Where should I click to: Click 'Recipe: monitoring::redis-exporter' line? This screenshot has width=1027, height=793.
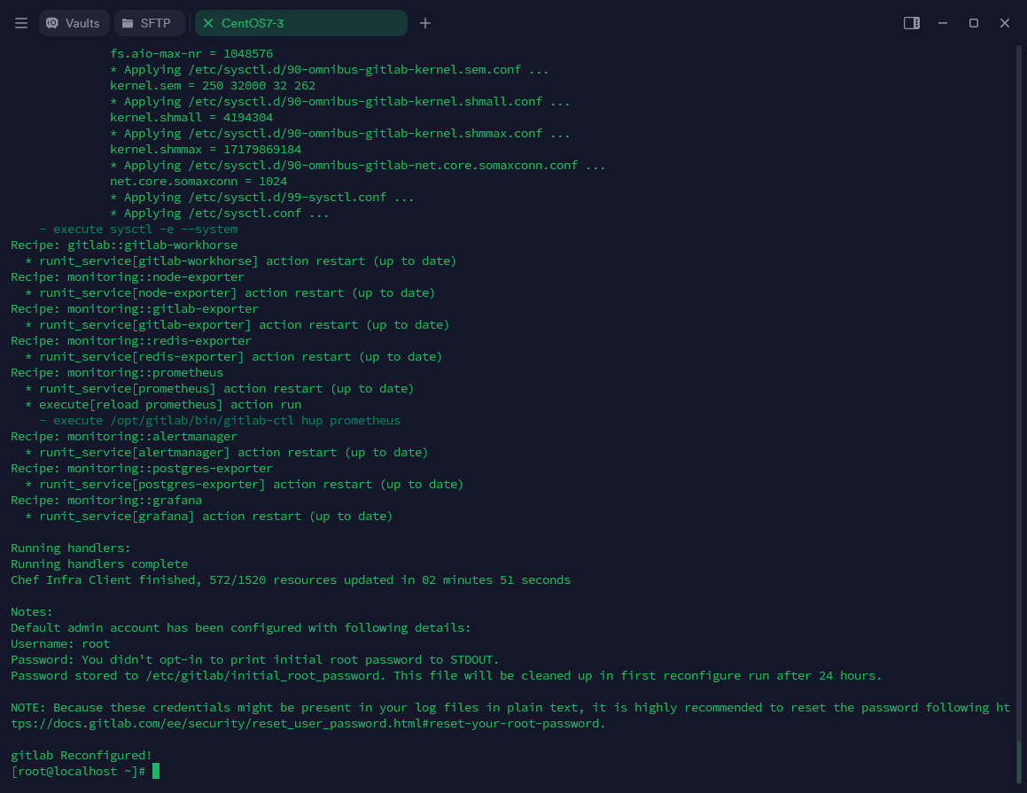pyautogui.click(x=131, y=340)
